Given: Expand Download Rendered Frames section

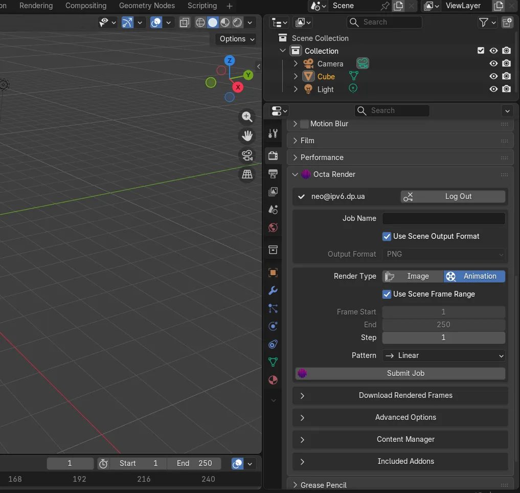Looking at the screenshot, I should point(400,395).
